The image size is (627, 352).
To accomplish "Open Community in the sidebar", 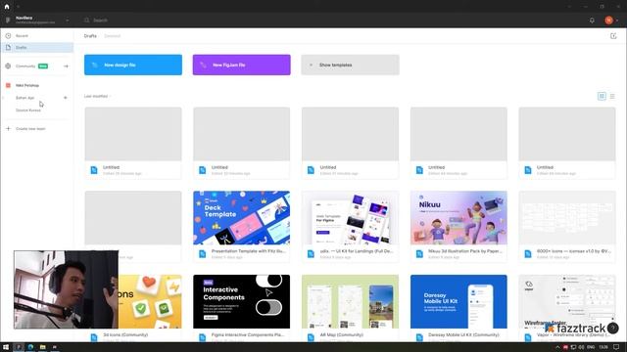I will (x=25, y=66).
